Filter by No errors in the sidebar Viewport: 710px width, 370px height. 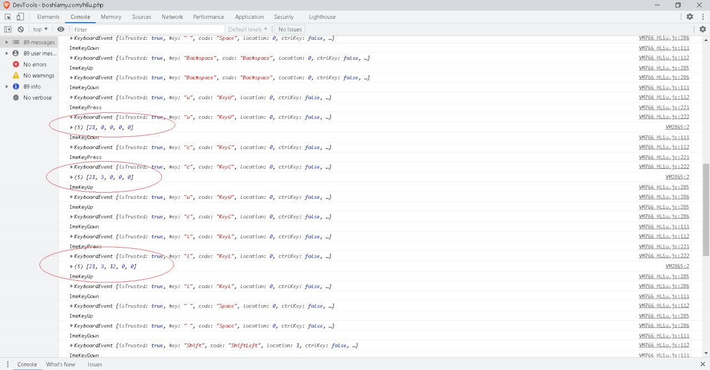point(34,64)
